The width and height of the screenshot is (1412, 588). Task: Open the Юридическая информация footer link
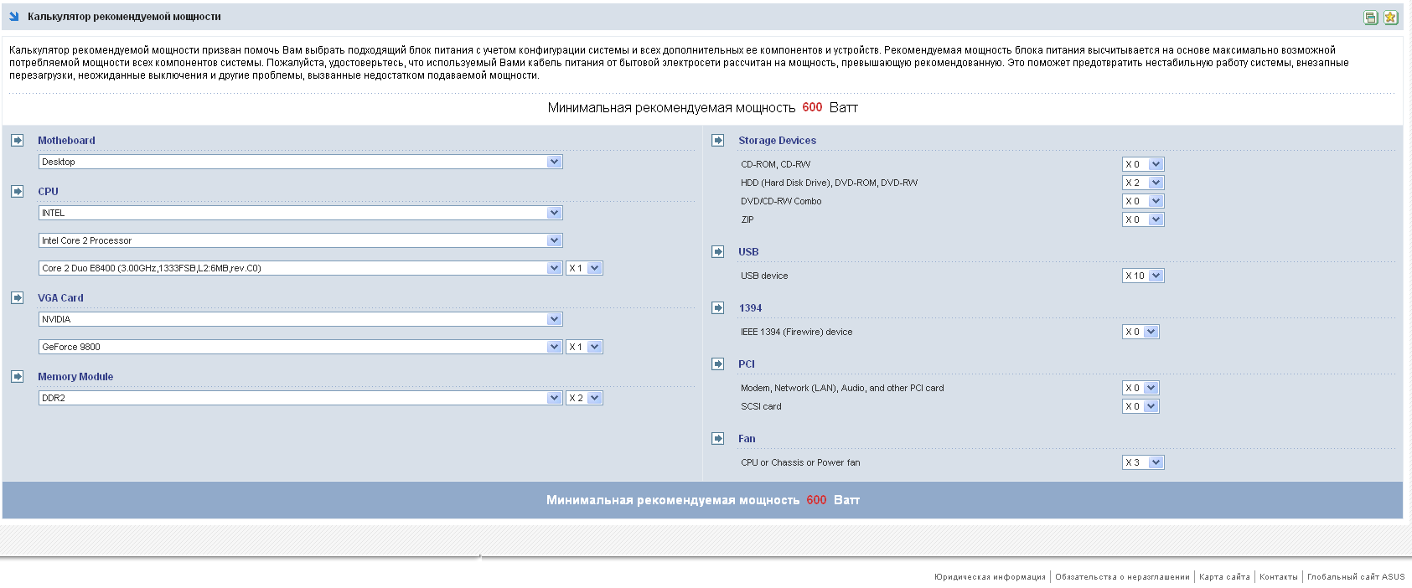tap(990, 577)
